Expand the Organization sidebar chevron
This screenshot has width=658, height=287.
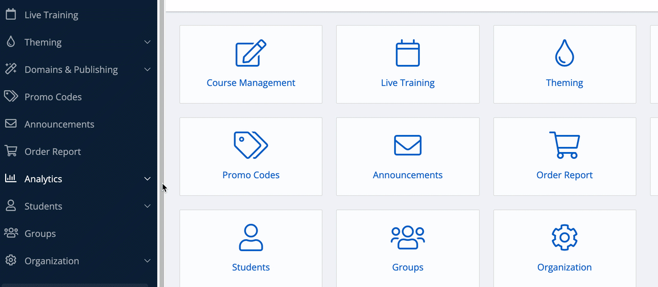[148, 261]
